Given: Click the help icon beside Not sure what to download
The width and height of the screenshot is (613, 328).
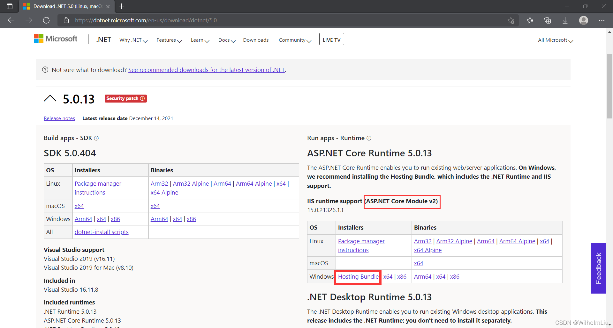Looking at the screenshot, I should [x=45, y=70].
